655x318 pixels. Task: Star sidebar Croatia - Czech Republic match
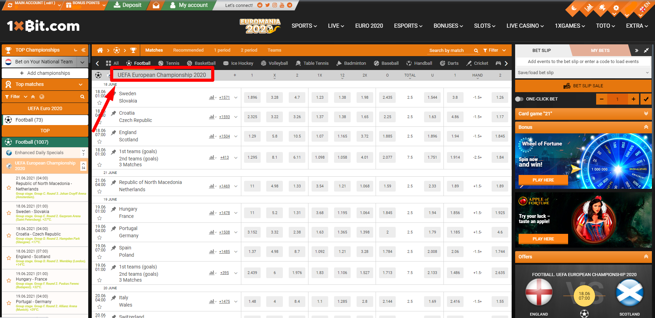(9, 235)
